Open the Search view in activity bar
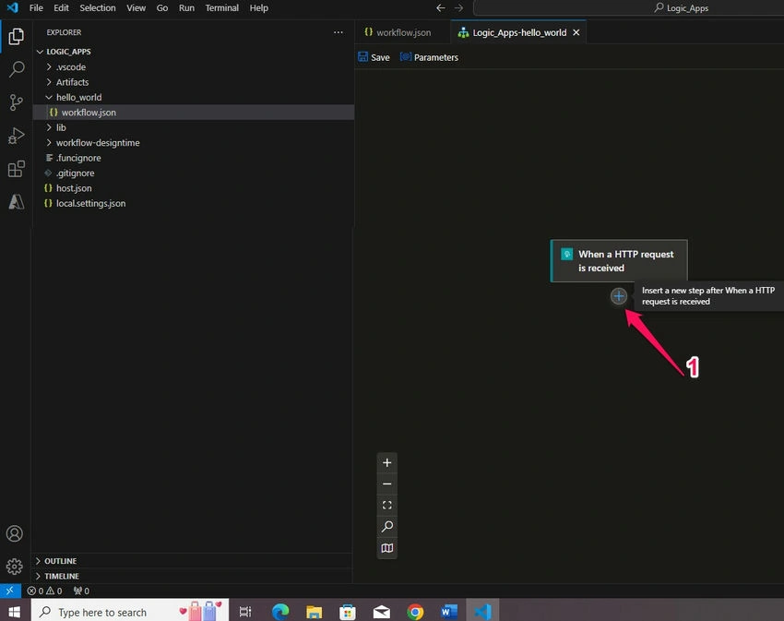784x621 pixels. coord(16,69)
